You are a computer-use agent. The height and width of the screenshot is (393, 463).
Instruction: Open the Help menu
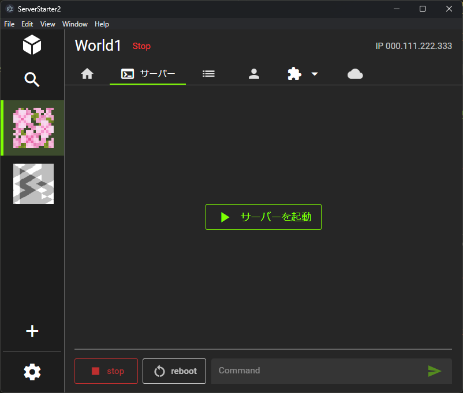pos(102,24)
